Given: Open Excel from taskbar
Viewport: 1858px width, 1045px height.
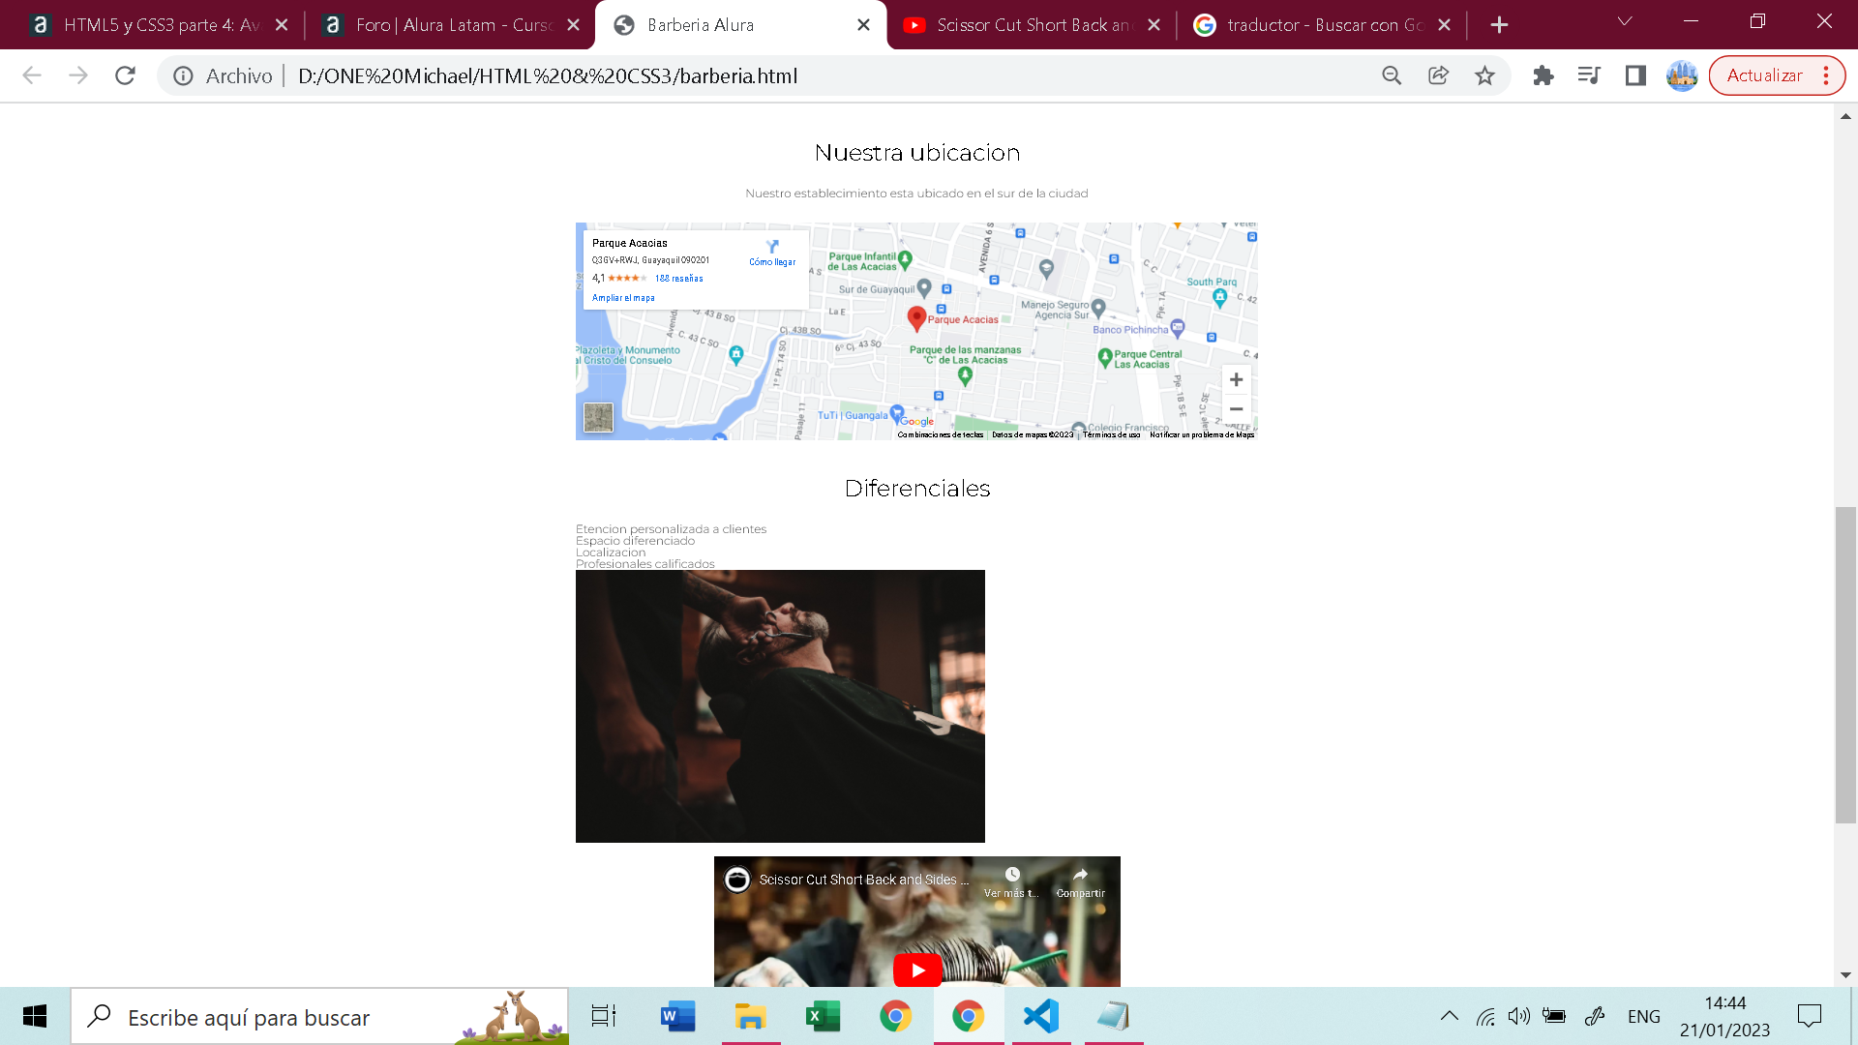Looking at the screenshot, I should (x=823, y=1016).
